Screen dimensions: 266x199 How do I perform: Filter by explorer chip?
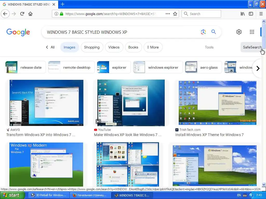click(114, 67)
